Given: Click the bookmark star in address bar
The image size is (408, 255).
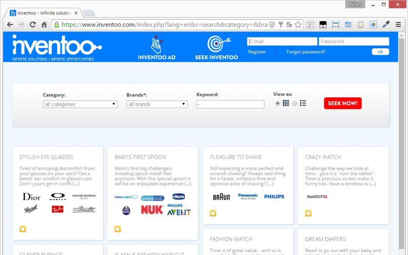Looking at the screenshot, I should pyautogui.click(x=298, y=25).
